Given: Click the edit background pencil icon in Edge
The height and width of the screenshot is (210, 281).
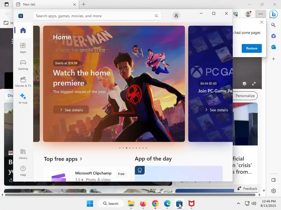Looking at the screenshot, I should tap(245, 84).
